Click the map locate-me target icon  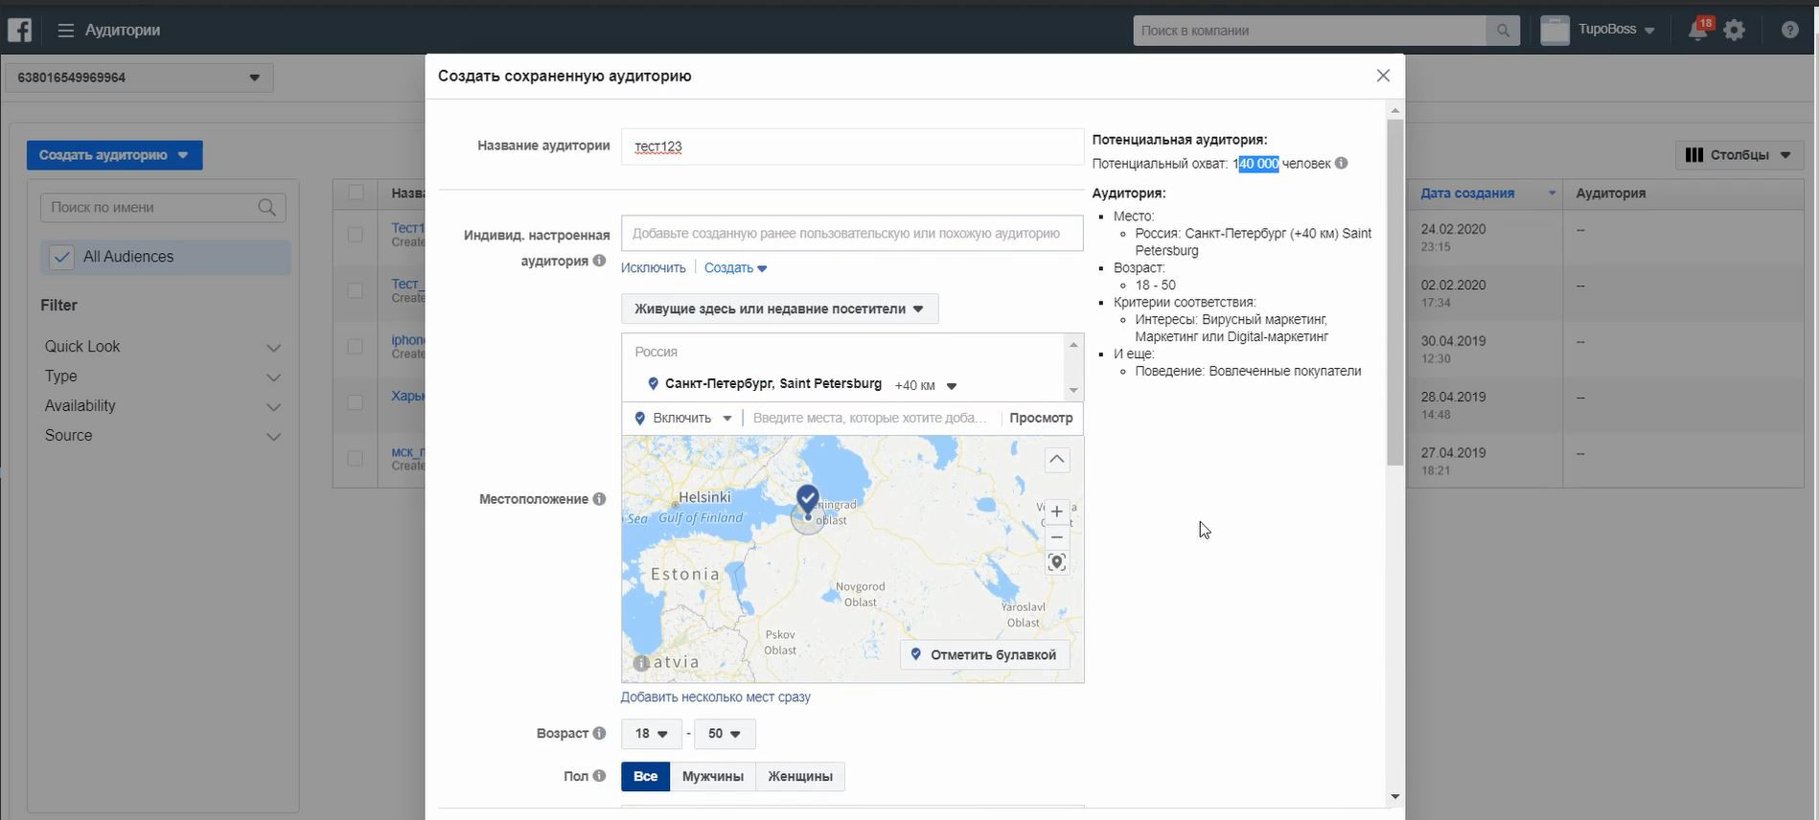click(x=1056, y=563)
